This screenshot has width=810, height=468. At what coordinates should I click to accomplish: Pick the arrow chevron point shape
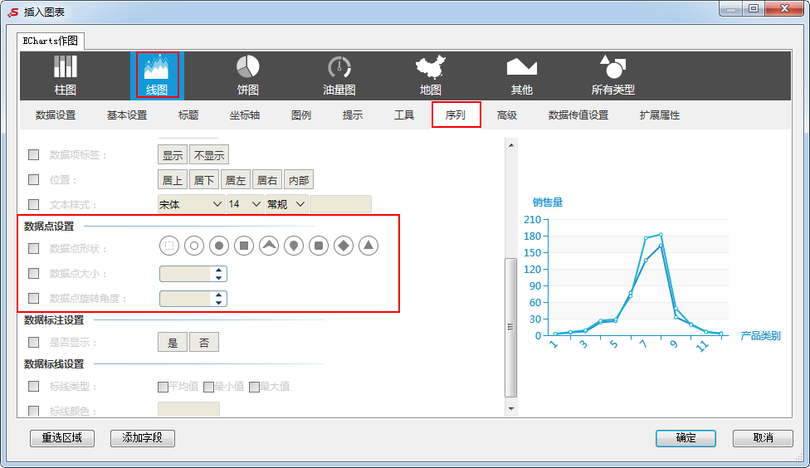(269, 246)
